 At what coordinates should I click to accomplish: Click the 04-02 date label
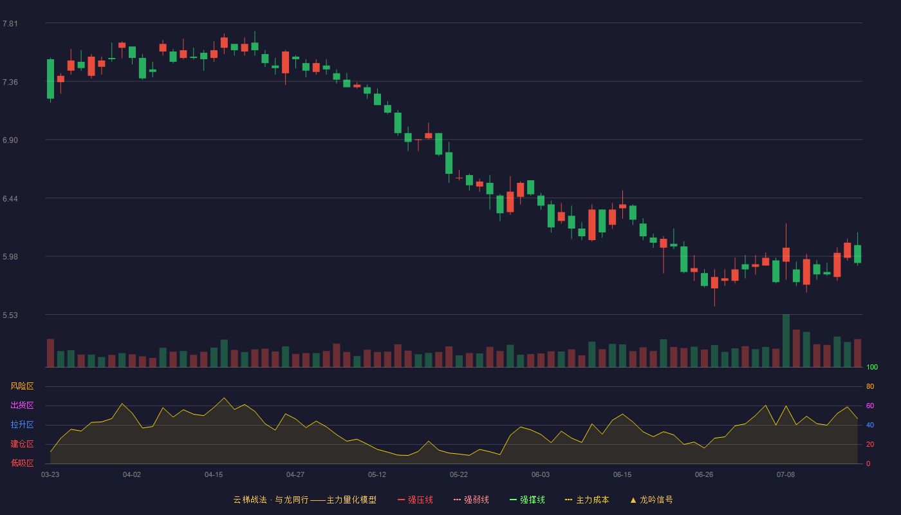click(132, 474)
